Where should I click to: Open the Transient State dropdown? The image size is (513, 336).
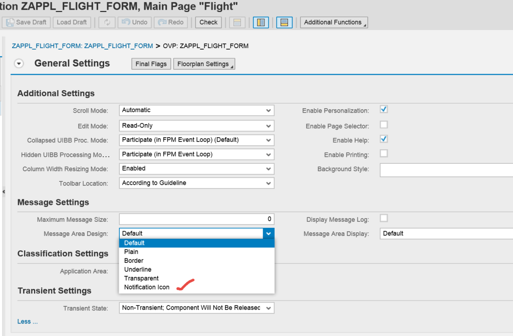[x=196, y=308]
